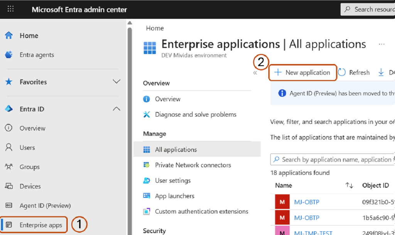The width and height of the screenshot is (395, 235).
Task: Select Private Network connectors
Action: pyautogui.click(x=192, y=165)
